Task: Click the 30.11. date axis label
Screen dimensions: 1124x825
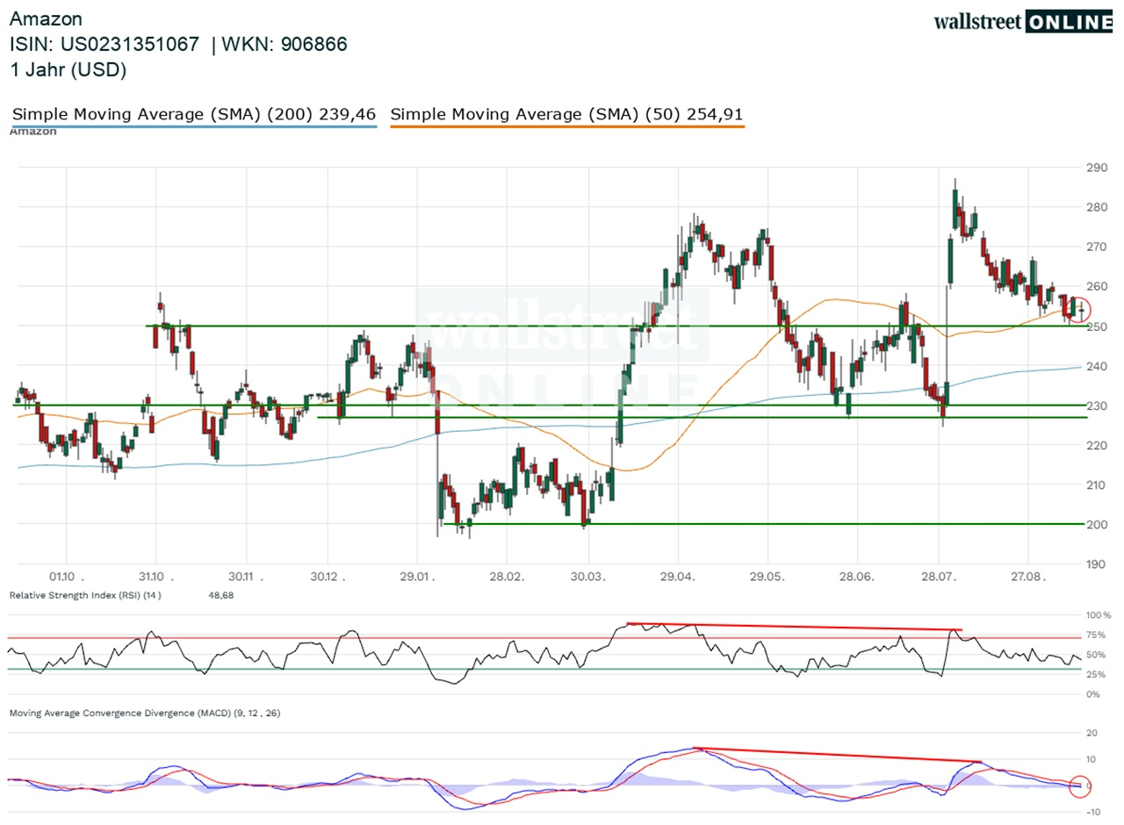Action: pos(245,577)
